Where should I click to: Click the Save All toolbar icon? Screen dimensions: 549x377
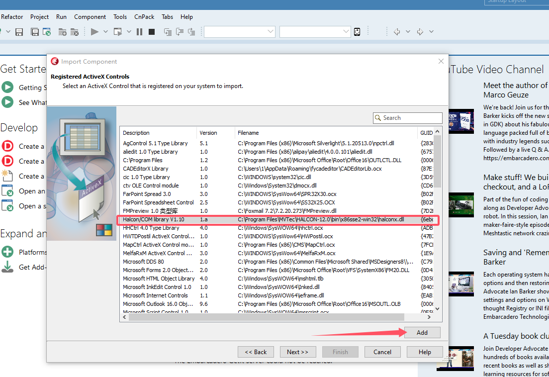click(x=35, y=32)
